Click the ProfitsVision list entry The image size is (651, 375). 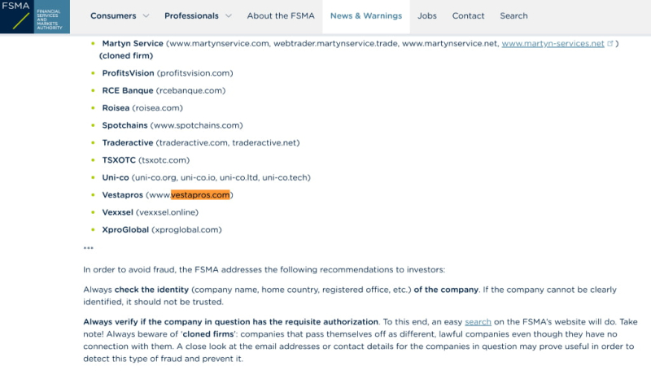coord(168,73)
